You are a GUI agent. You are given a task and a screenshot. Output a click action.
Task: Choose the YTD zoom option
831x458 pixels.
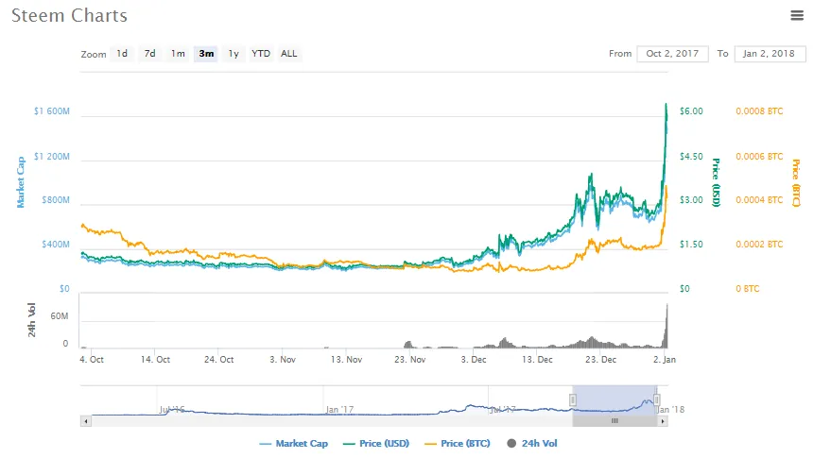click(261, 54)
